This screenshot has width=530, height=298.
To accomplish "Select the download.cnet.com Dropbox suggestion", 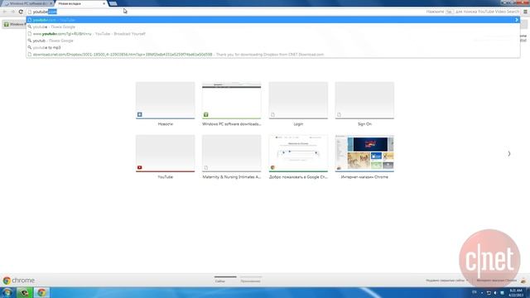I will (273, 54).
